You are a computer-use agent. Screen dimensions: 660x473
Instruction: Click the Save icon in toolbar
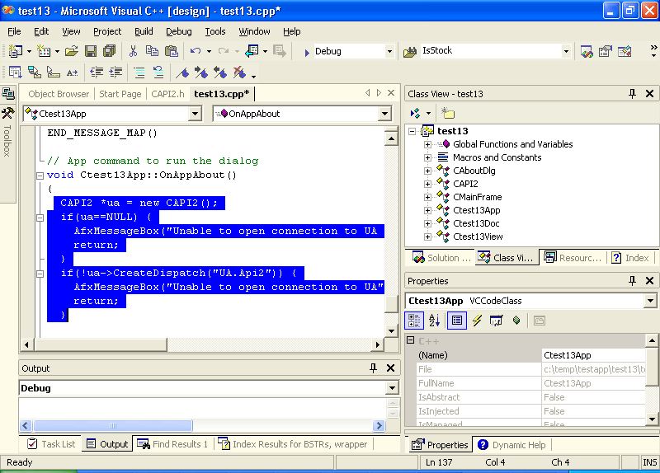click(x=91, y=51)
